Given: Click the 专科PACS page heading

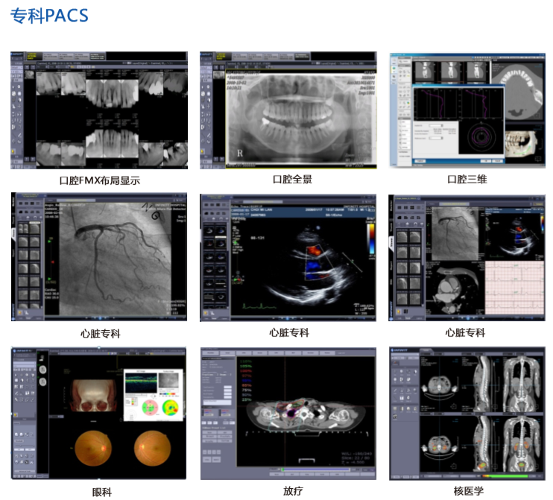Looking at the screenshot, I should 49,16.
